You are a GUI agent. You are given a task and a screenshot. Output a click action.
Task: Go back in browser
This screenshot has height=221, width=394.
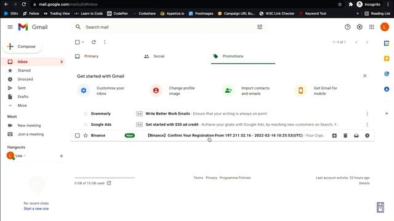tap(6, 4)
